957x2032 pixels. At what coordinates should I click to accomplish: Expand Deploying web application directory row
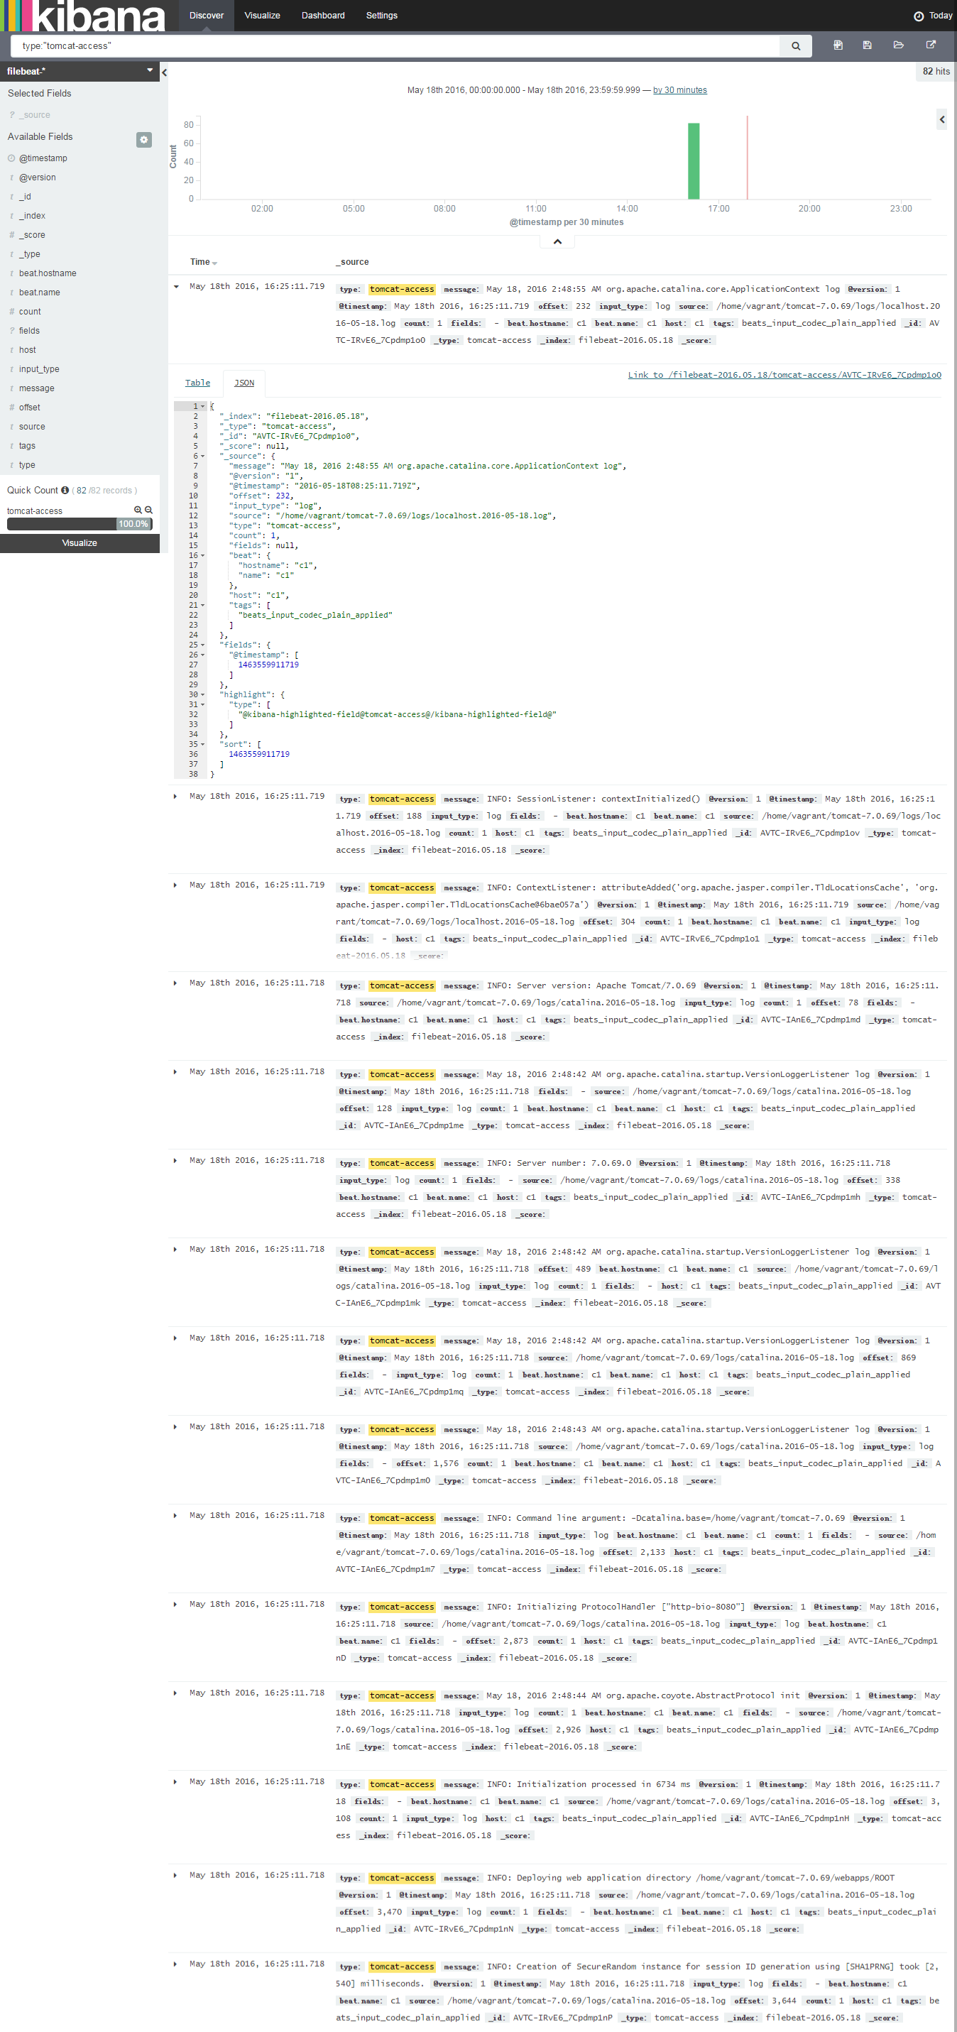click(176, 1875)
